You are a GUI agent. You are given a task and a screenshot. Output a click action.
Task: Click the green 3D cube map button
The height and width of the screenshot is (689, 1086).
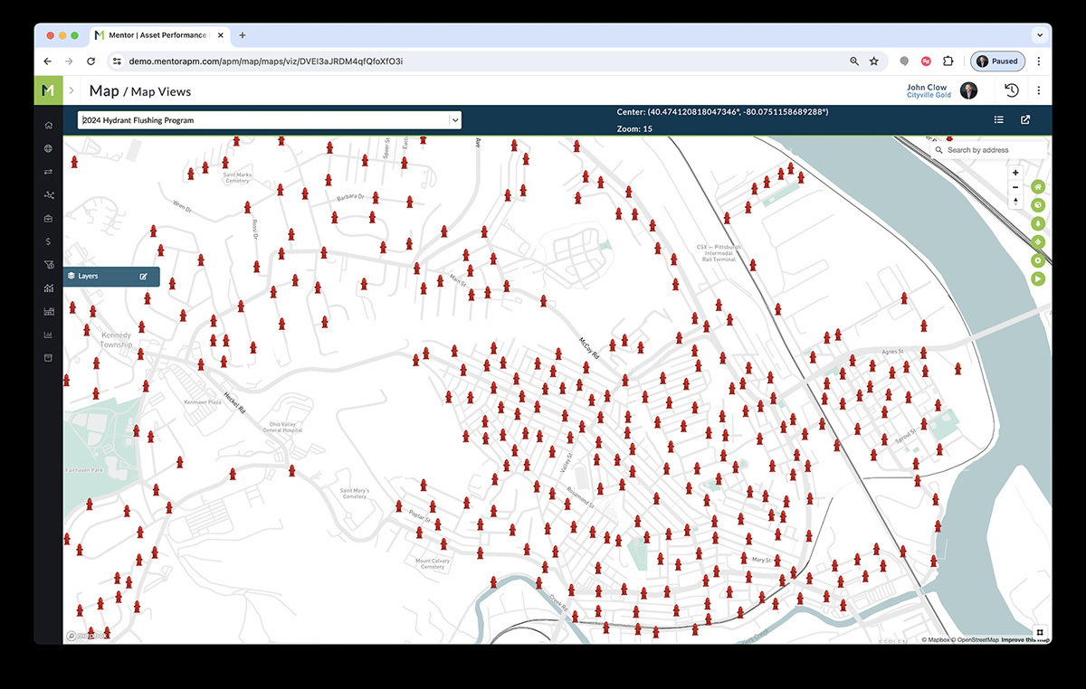[x=1038, y=204]
